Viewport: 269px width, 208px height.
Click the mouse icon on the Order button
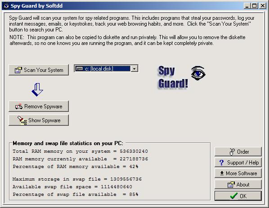tap(232, 152)
